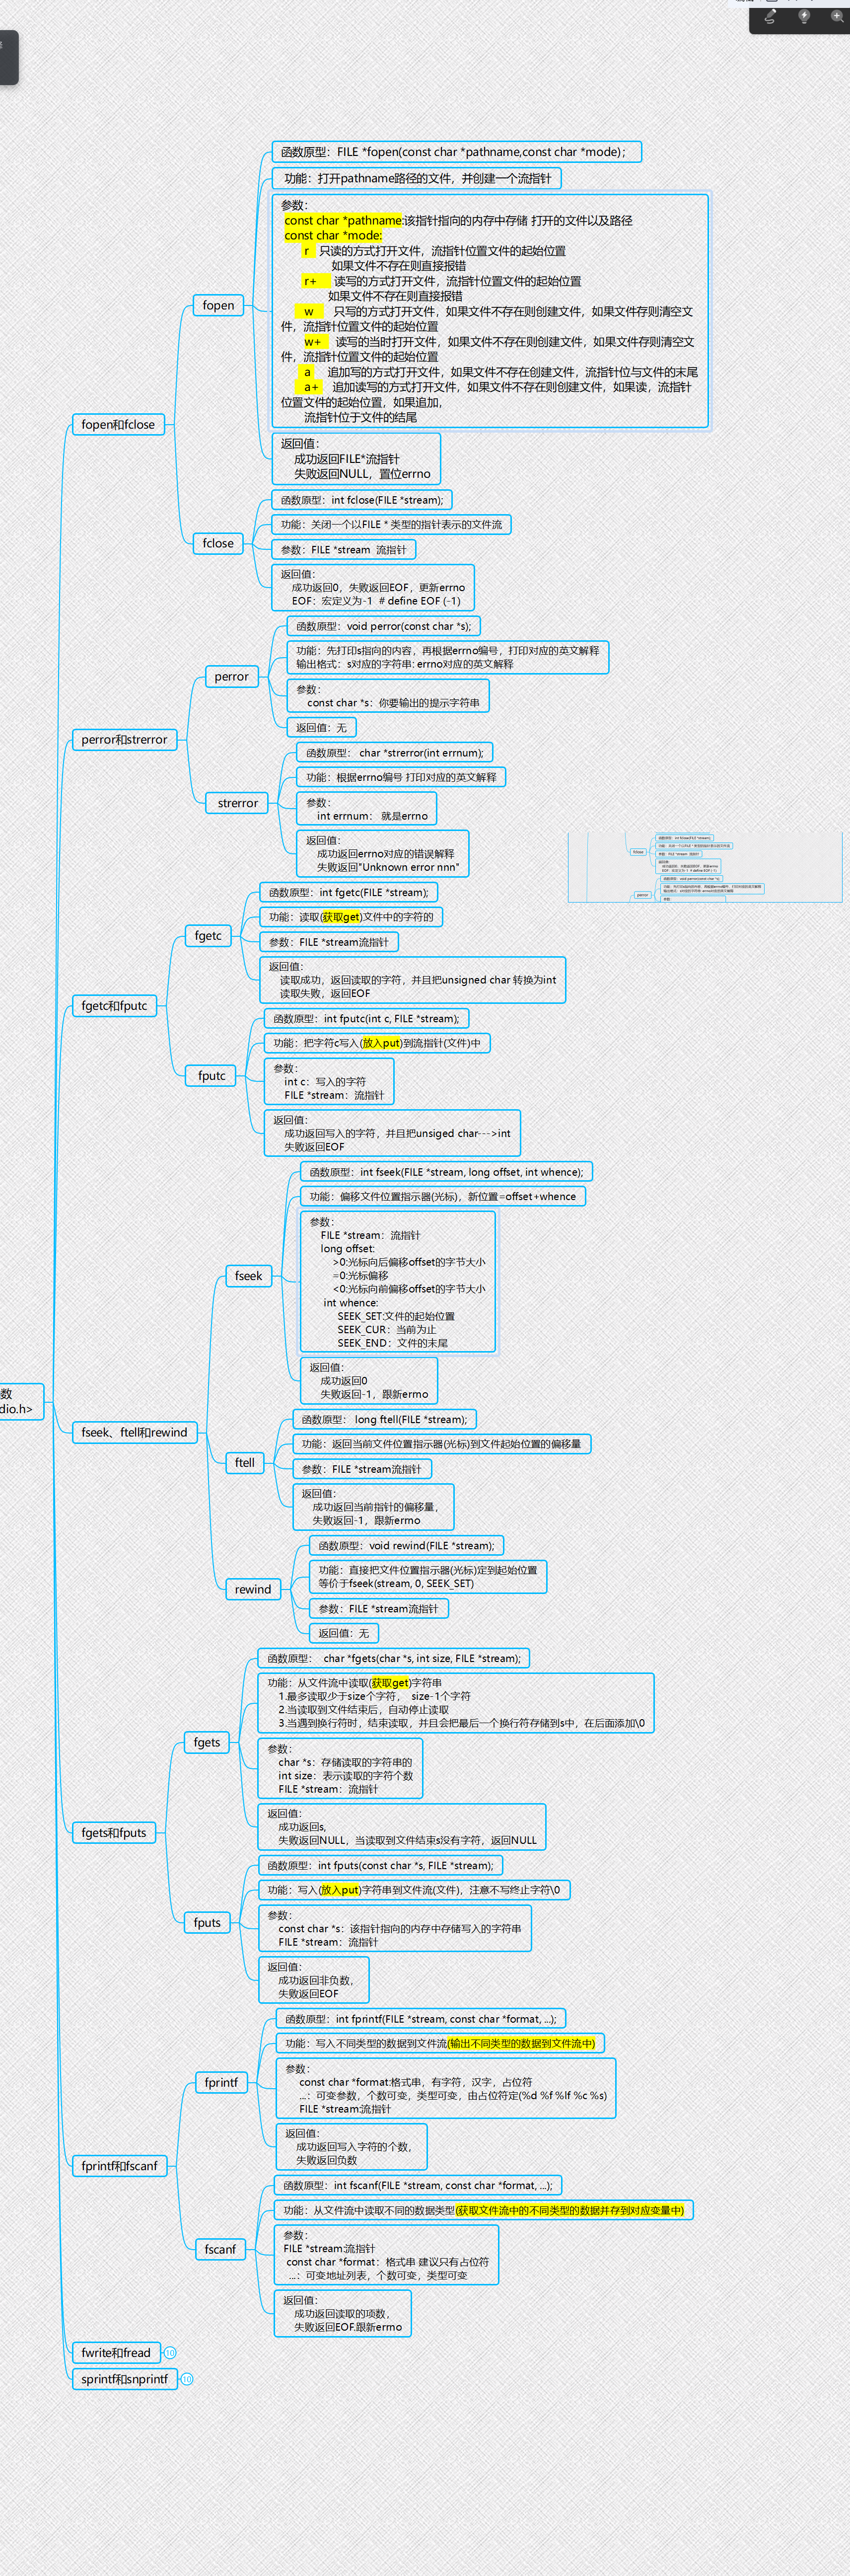Image resolution: width=850 pixels, height=2576 pixels.
Task: Click 'int fclose(FILE *stream);' prototype node
Action: coord(362,500)
